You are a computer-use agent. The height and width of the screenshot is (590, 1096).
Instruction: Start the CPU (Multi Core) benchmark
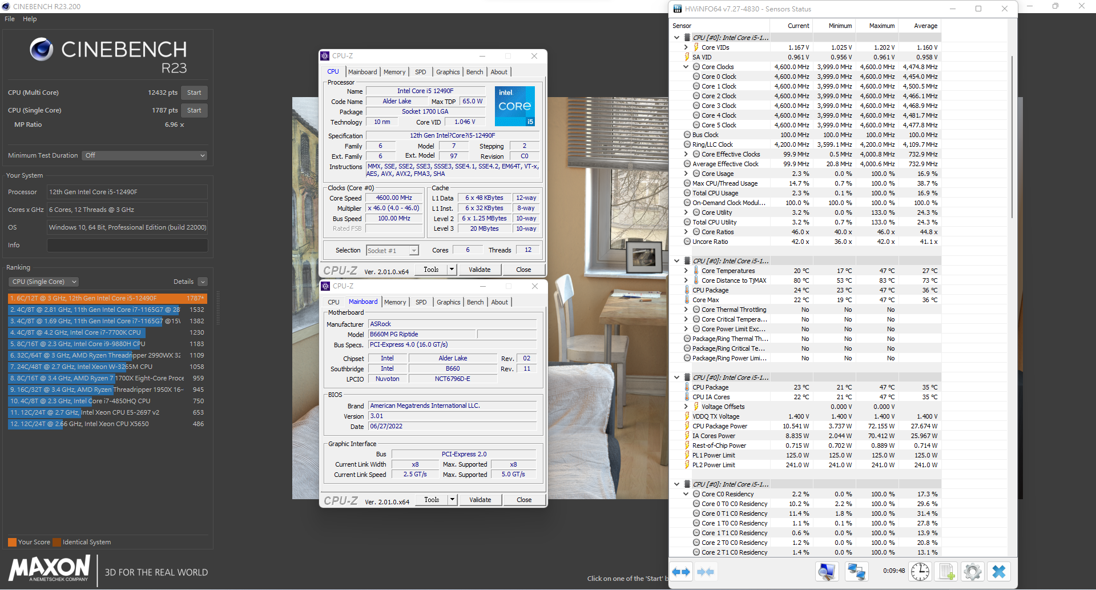pyautogui.click(x=194, y=93)
